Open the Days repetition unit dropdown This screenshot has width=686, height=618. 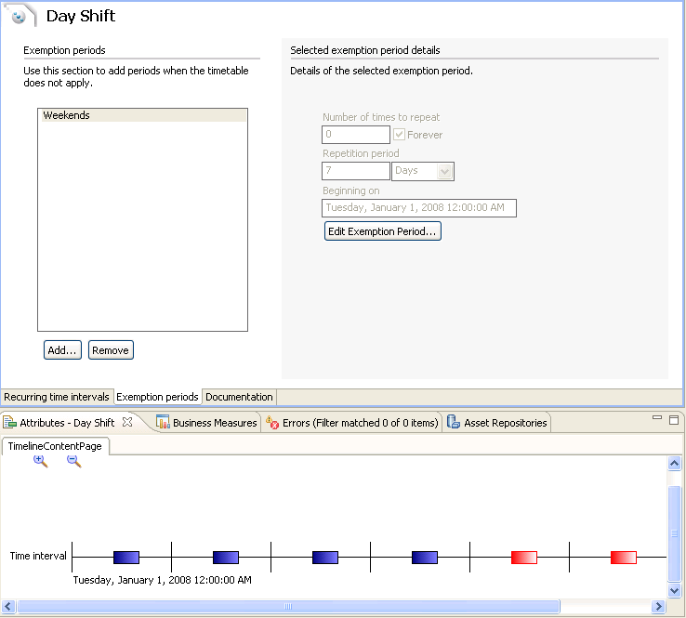(x=444, y=171)
